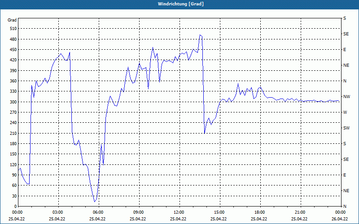Select the 150 y-axis tick label
The width and height of the screenshot is (359, 224).
tap(13, 154)
